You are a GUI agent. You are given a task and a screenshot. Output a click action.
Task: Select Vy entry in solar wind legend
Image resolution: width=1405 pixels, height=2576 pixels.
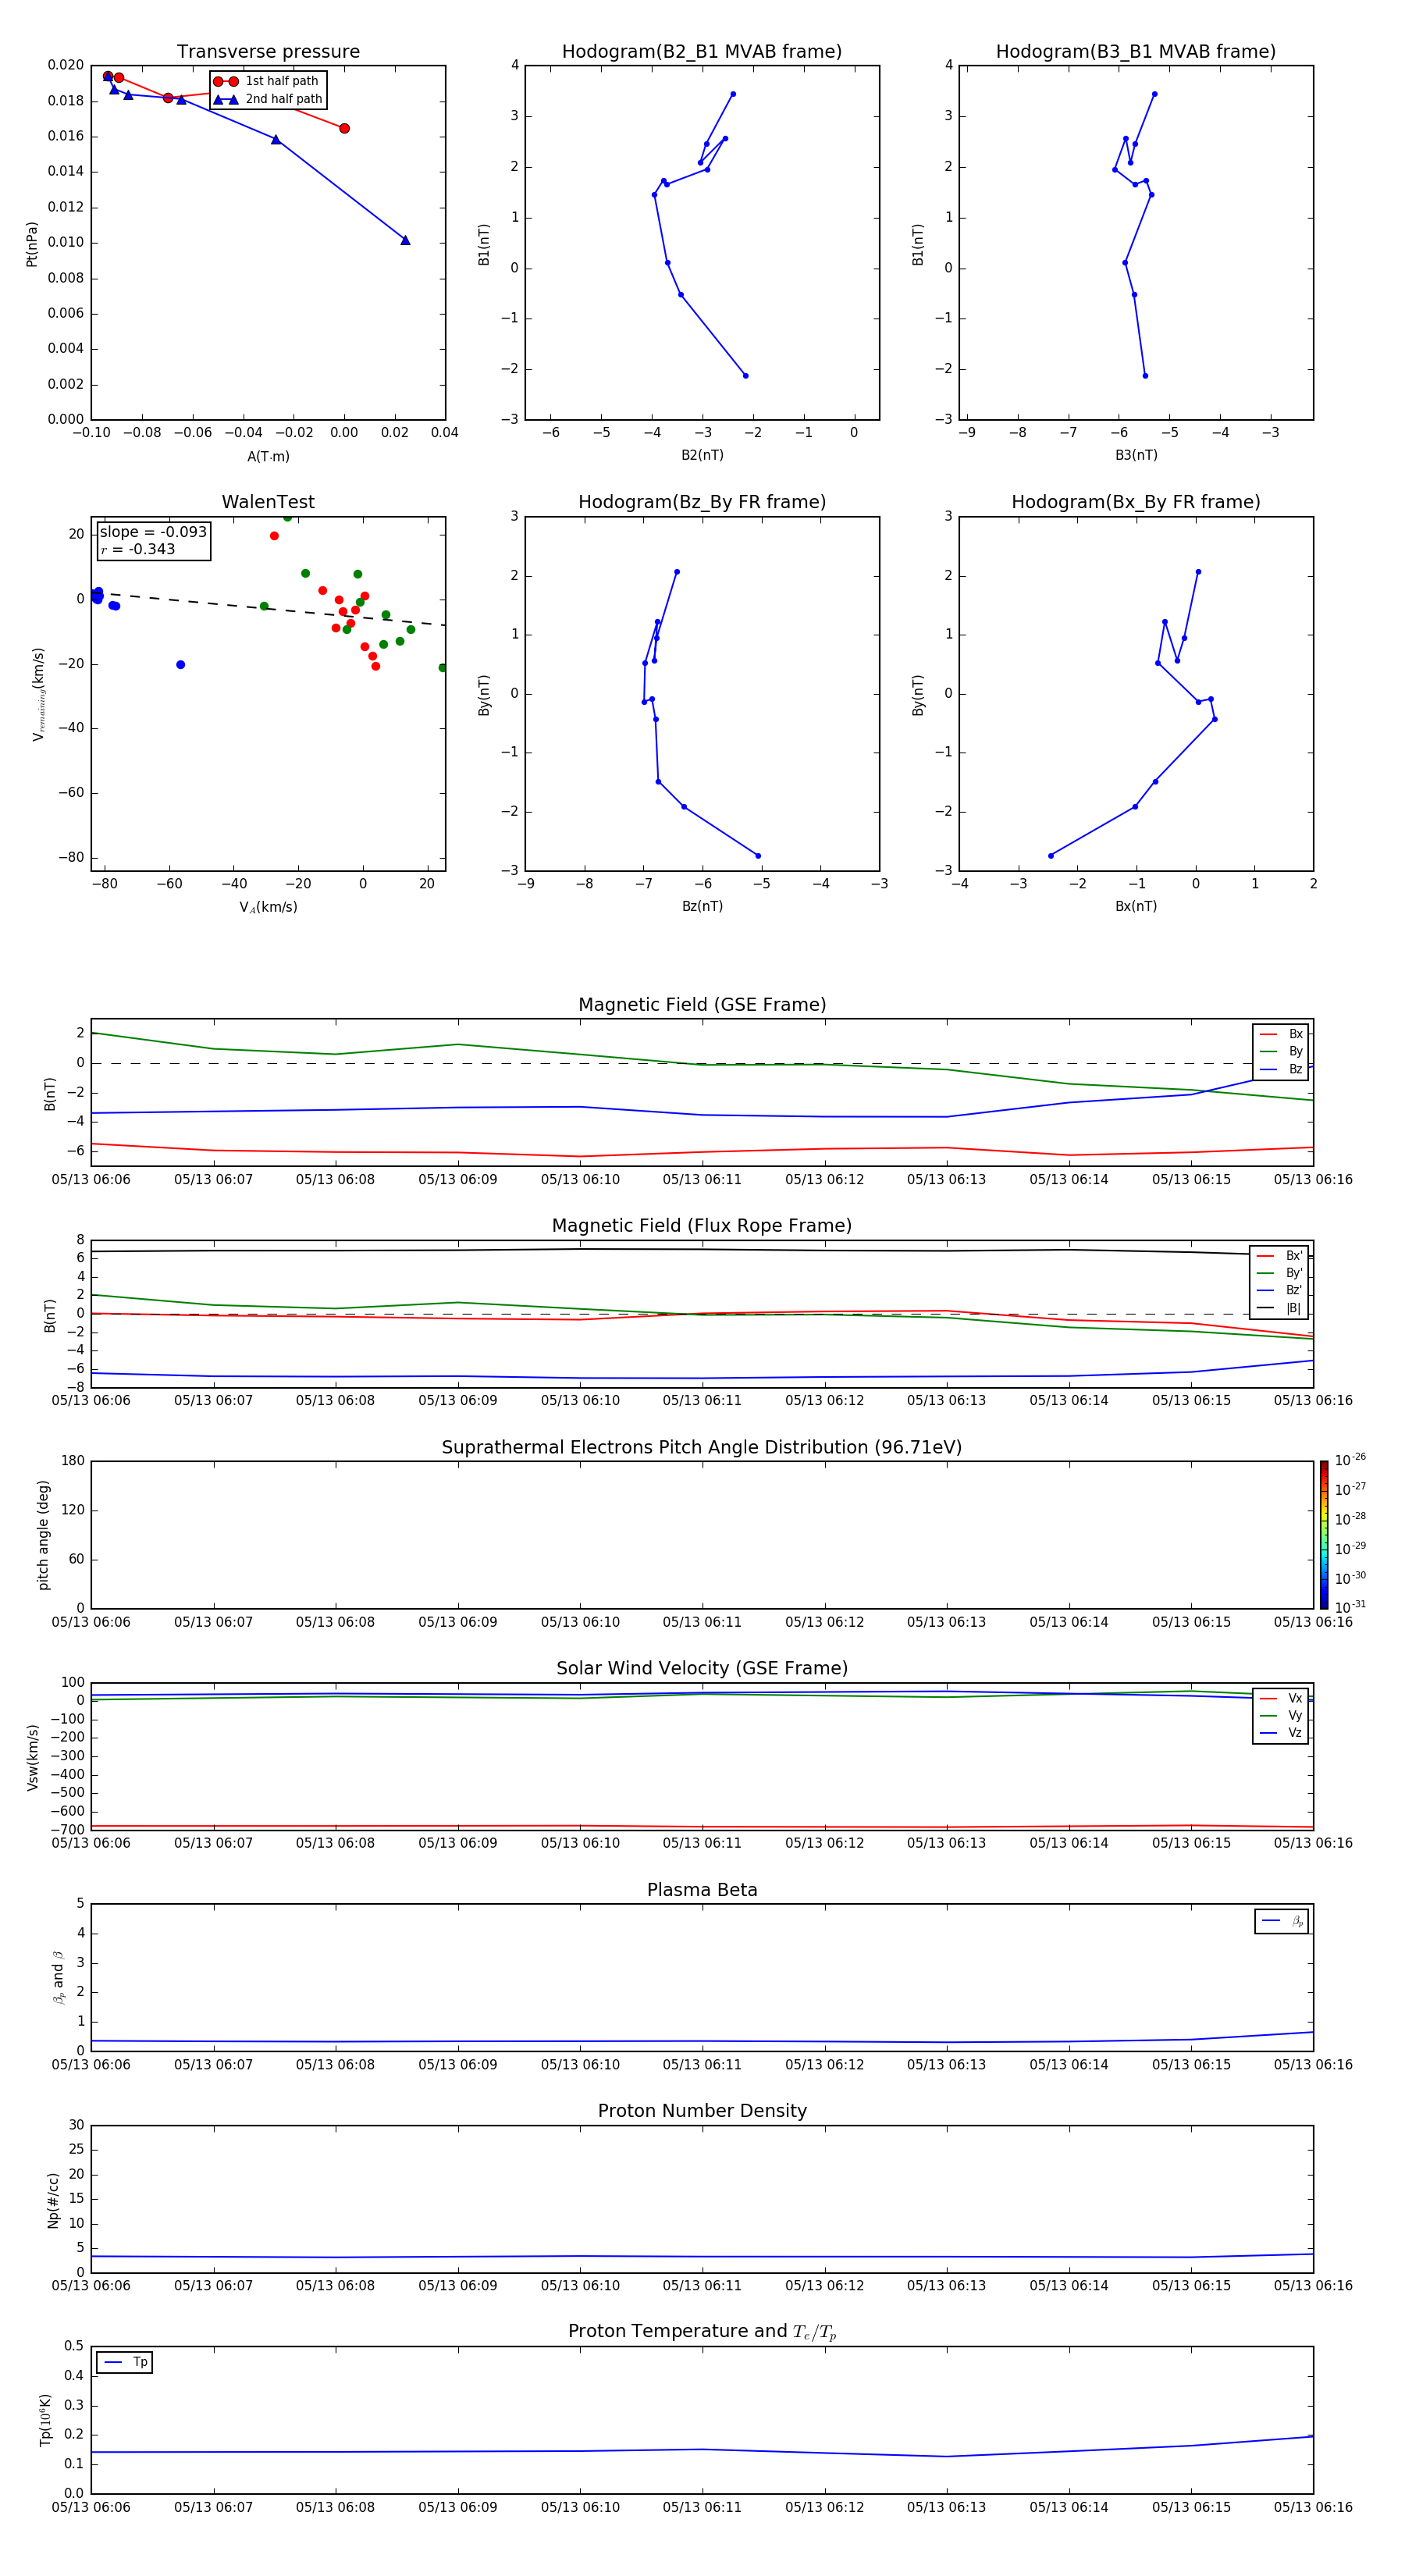tap(1281, 1715)
